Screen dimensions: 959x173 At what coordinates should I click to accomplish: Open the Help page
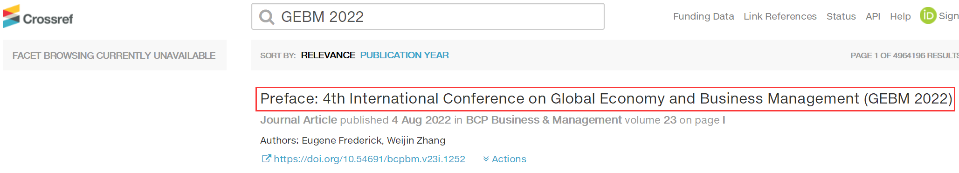(x=900, y=16)
